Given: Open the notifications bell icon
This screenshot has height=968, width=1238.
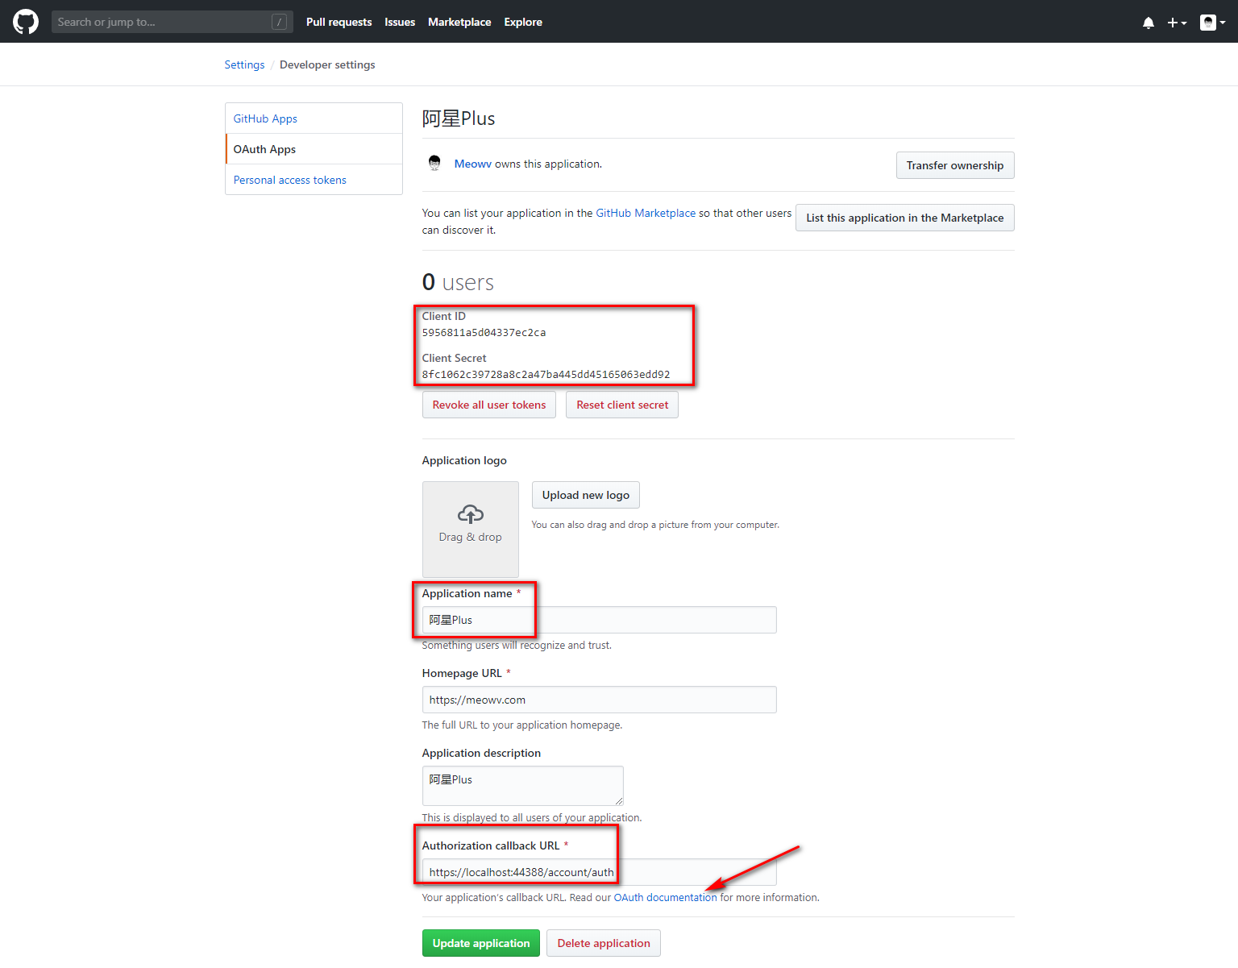Looking at the screenshot, I should [1149, 23].
